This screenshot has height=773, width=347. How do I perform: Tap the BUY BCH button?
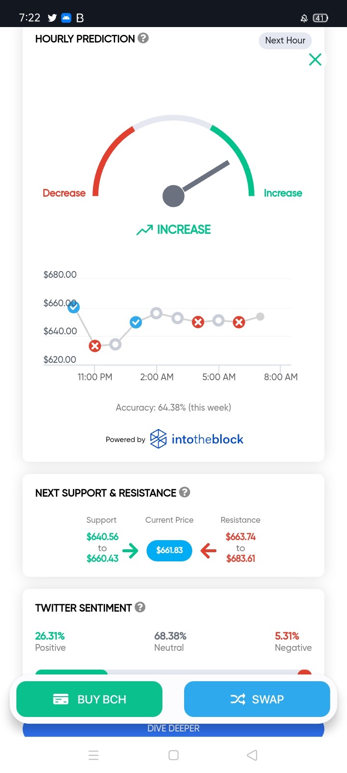[x=89, y=699]
